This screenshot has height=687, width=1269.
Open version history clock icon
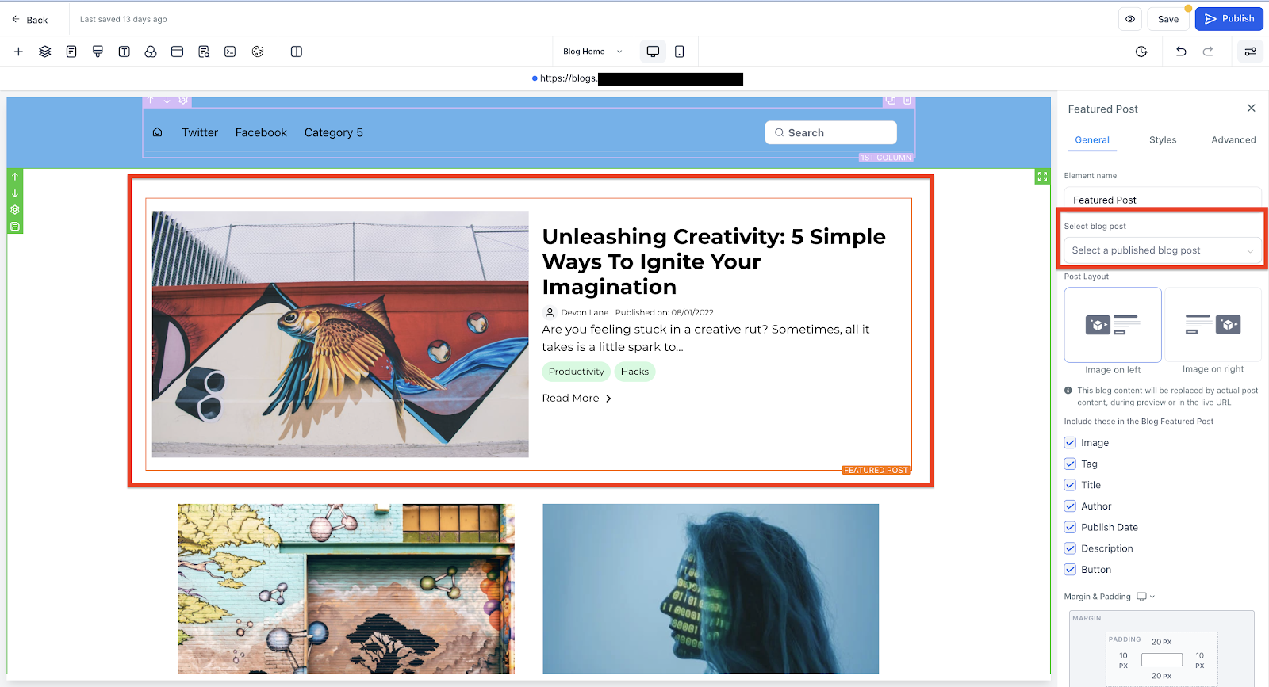(x=1141, y=52)
